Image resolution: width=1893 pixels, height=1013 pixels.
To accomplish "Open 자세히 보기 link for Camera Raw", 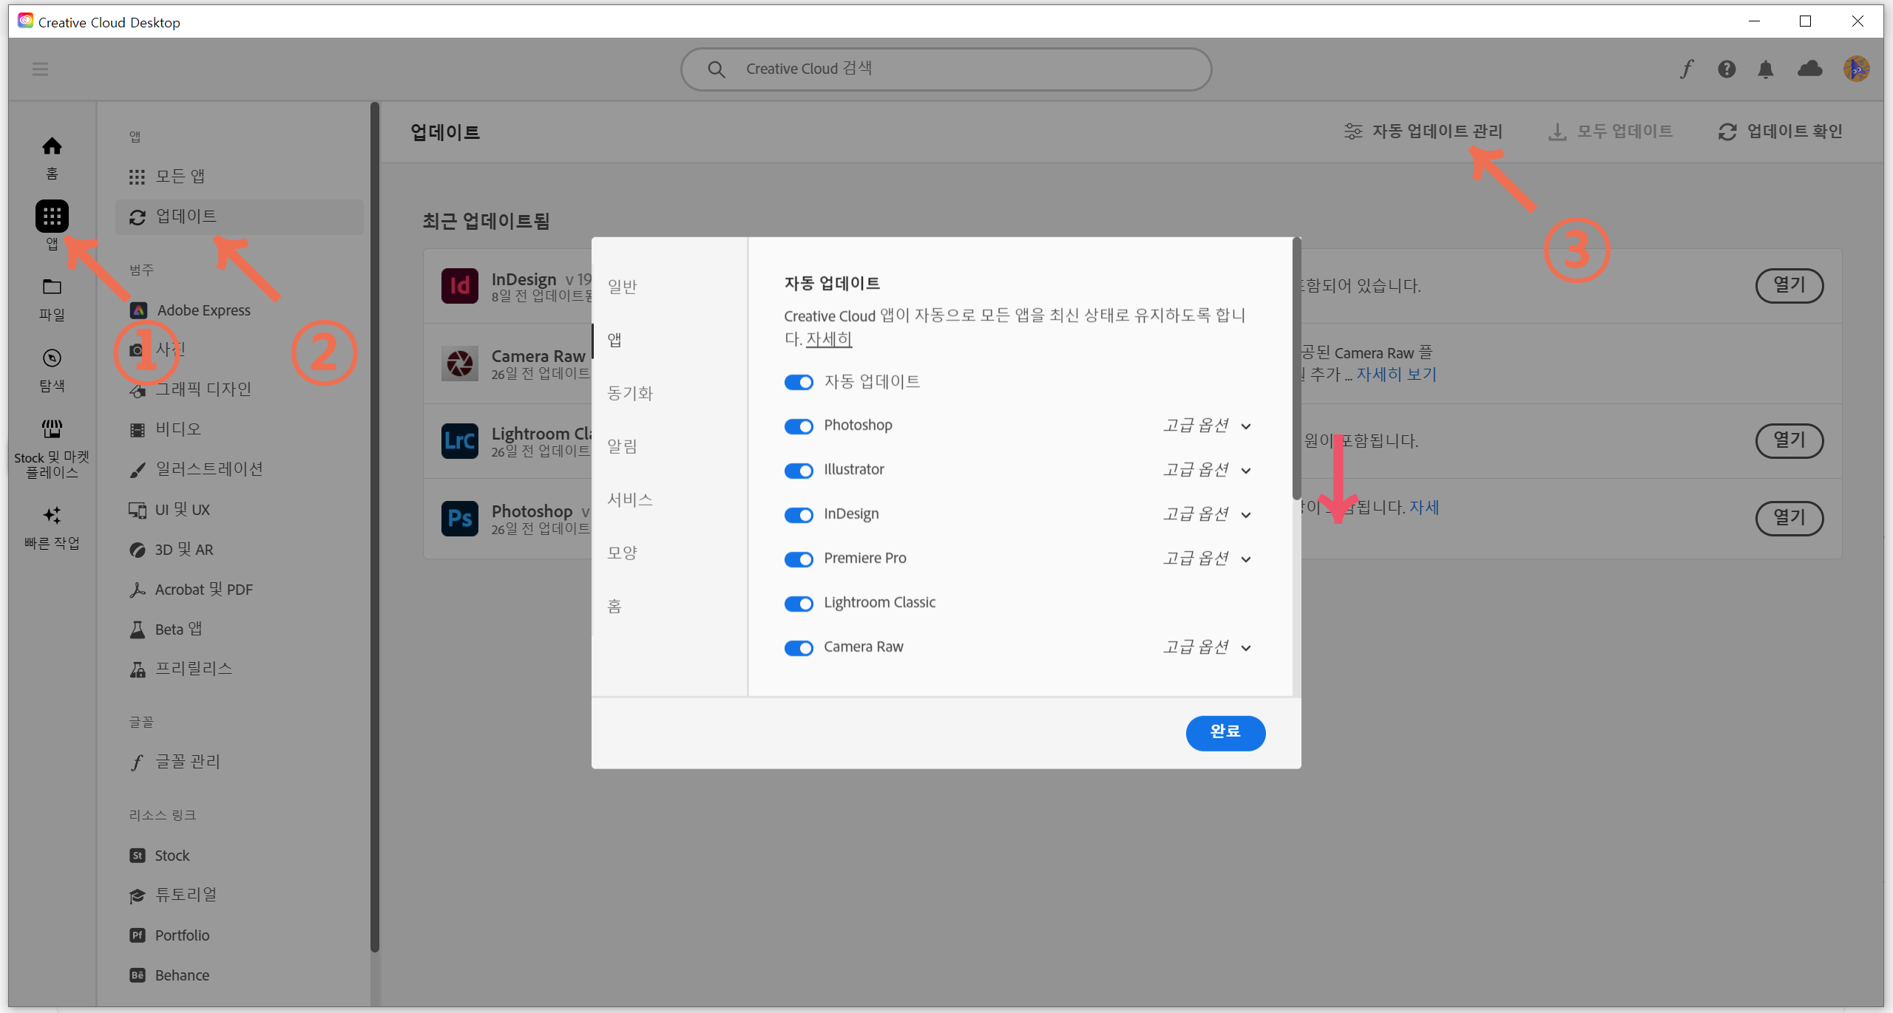I will coord(1396,374).
